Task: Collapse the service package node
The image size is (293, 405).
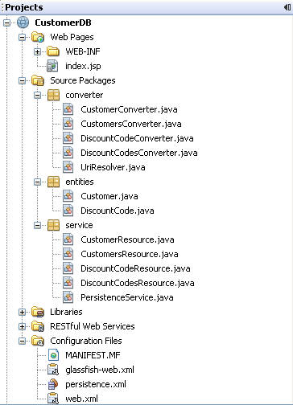Action: click(38, 225)
